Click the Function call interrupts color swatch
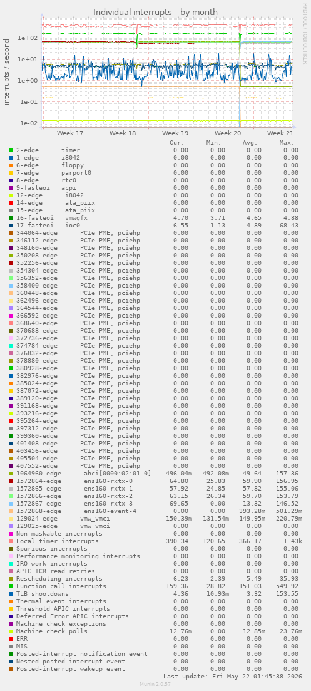The image size is (311, 691). (11, 586)
